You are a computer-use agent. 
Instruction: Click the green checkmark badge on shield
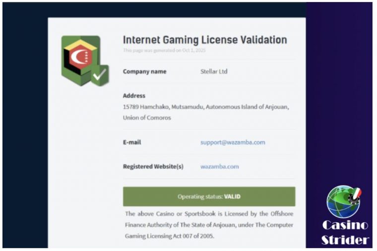100,75
